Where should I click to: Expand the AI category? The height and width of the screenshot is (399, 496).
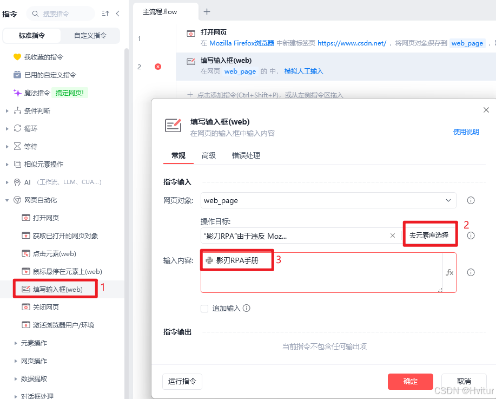click(7, 182)
